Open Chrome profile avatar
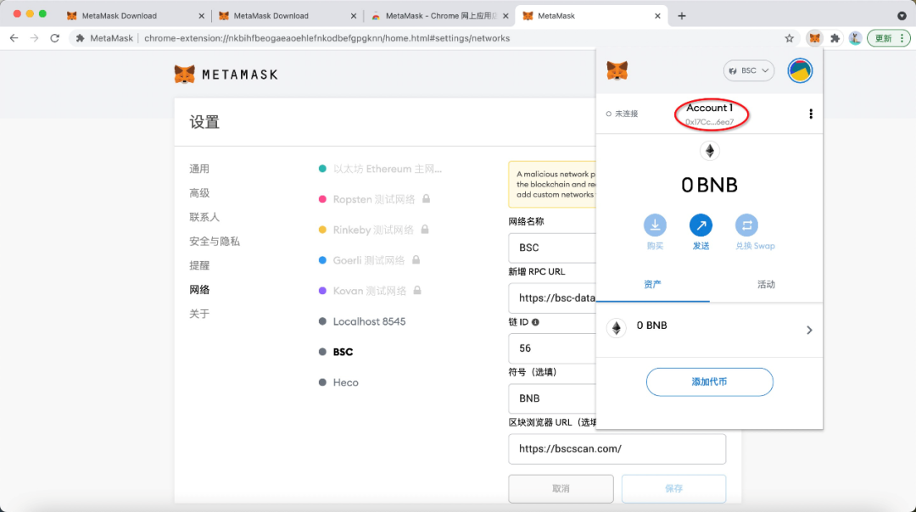Image resolution: width=916 pixels, height=512 pixels. coord(855,38)
